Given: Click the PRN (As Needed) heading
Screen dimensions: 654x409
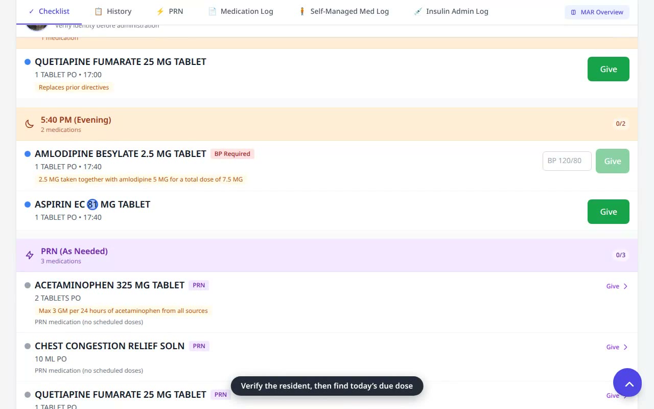Looking at the screenshot, I should click(74, 252).
